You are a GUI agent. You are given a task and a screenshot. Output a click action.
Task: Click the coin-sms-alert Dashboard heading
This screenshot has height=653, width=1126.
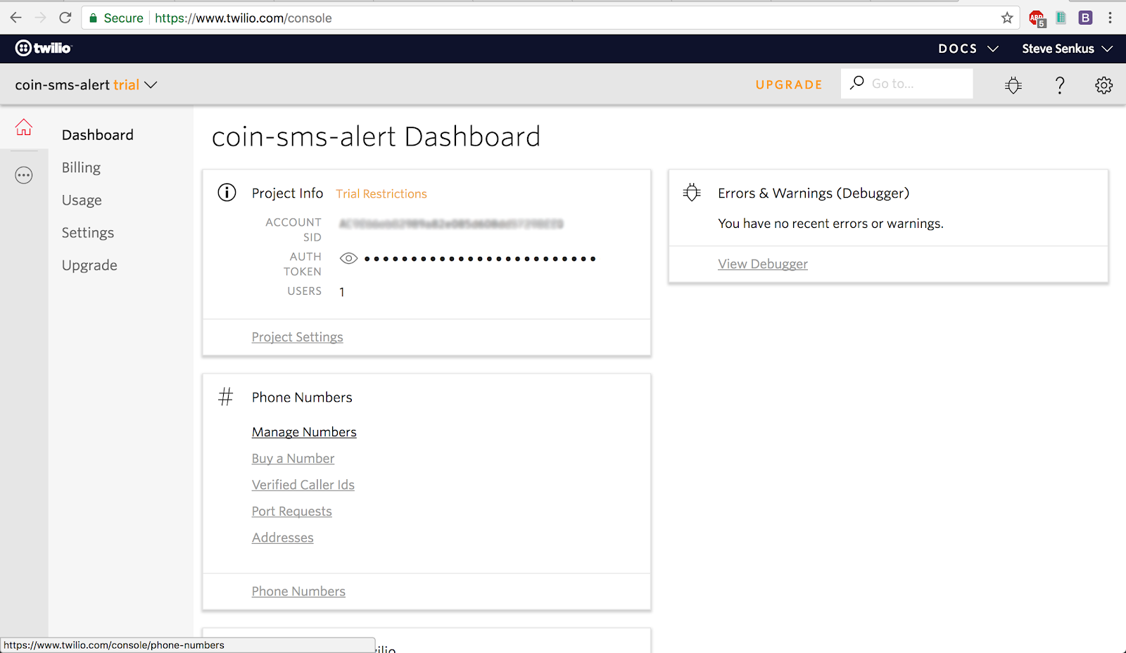[377, 137]
